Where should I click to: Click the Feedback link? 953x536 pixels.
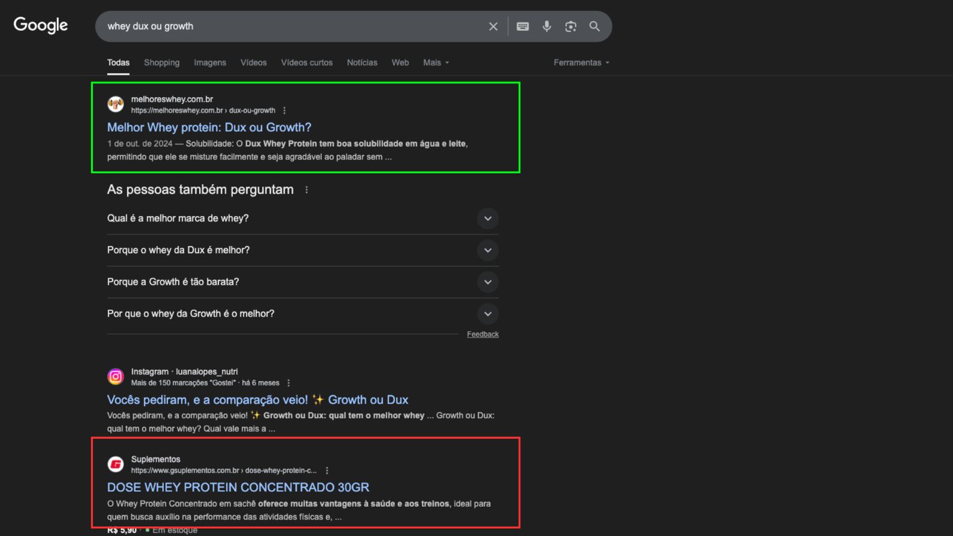[x=482, y=334]
